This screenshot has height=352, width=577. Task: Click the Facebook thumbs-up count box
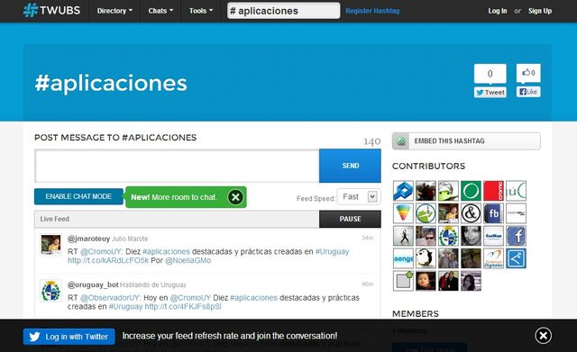pos(528,73)
